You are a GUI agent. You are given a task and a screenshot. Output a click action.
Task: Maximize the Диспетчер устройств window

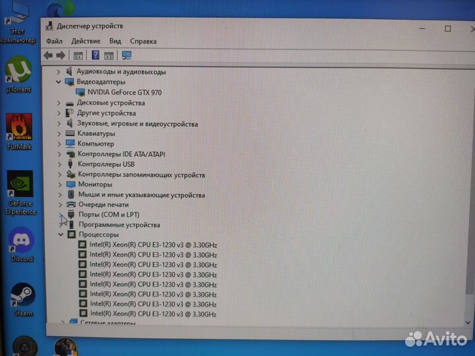pyautogui.click(x=448, y=29)
